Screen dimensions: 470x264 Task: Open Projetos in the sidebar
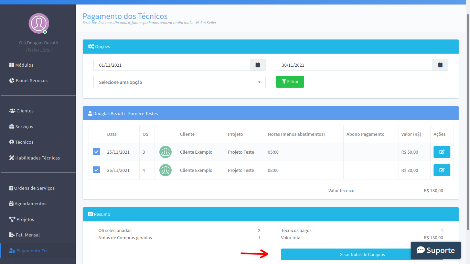tap(22, 219)
